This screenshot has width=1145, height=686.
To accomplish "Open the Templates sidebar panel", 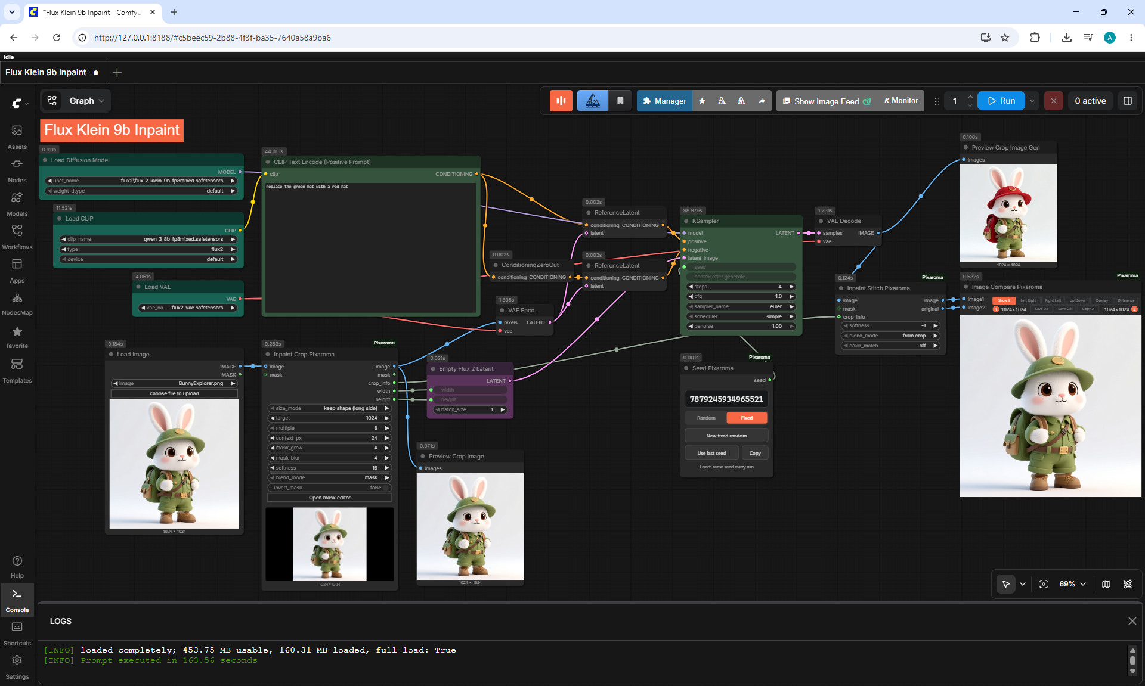I will click(x=17, y=371).
